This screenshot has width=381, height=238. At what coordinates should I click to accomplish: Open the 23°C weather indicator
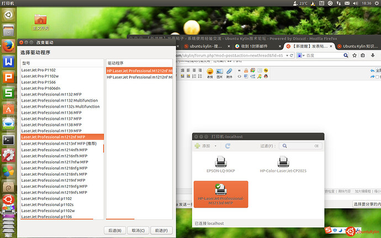click(300, 3)
